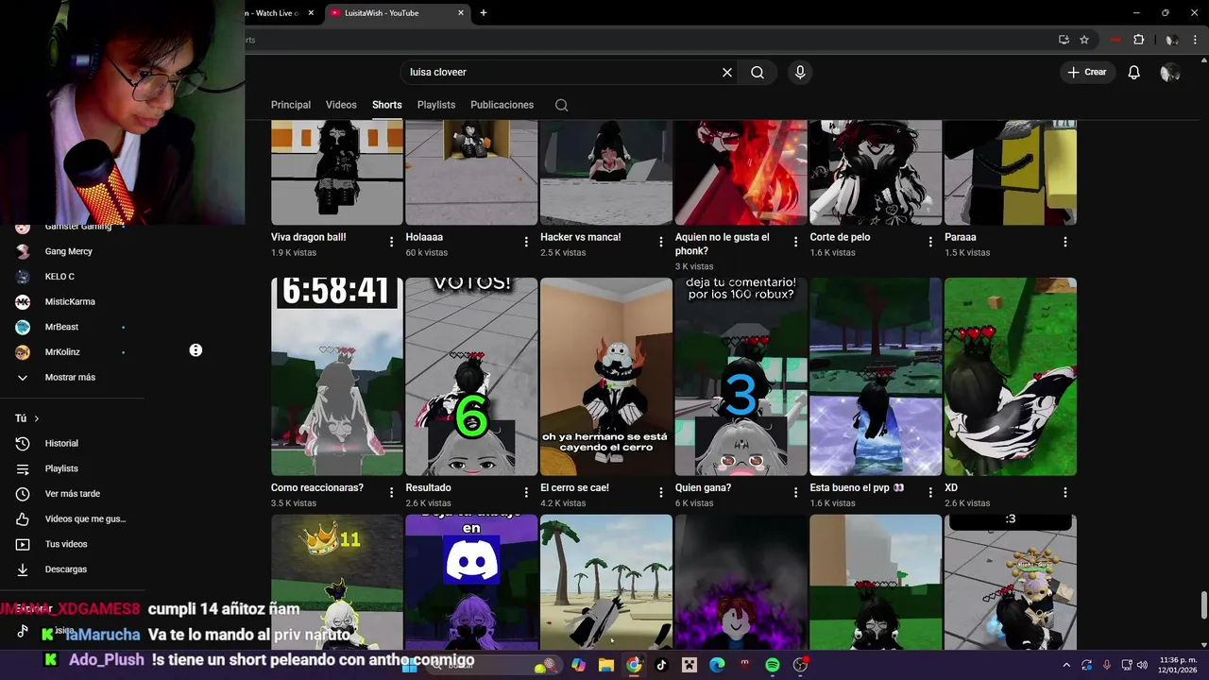This screenshot has width=1209, height=680.
Task: Show hidden system tray icons
Action: [x=1066, y=665]
